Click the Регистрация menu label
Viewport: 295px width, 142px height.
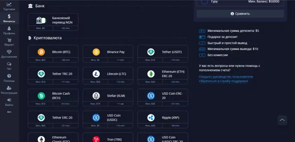coord(9,93)
